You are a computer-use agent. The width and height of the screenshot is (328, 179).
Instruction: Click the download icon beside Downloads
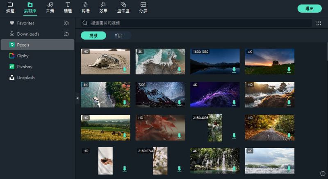pyautogui.click(x=12, y=34)
